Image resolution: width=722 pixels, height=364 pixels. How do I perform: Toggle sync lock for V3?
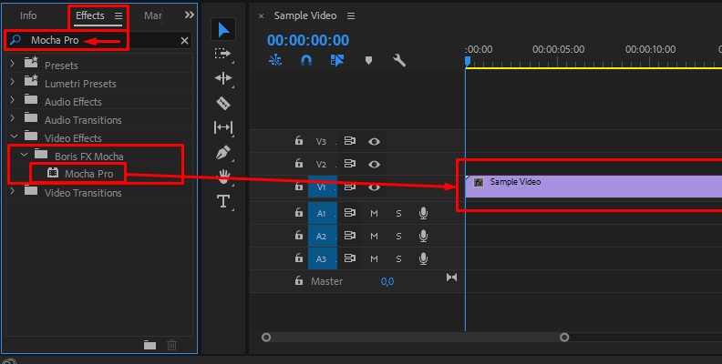(x=350, y=141)
